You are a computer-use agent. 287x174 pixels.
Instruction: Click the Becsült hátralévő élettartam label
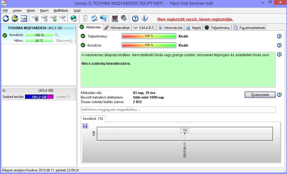point(102,97)
